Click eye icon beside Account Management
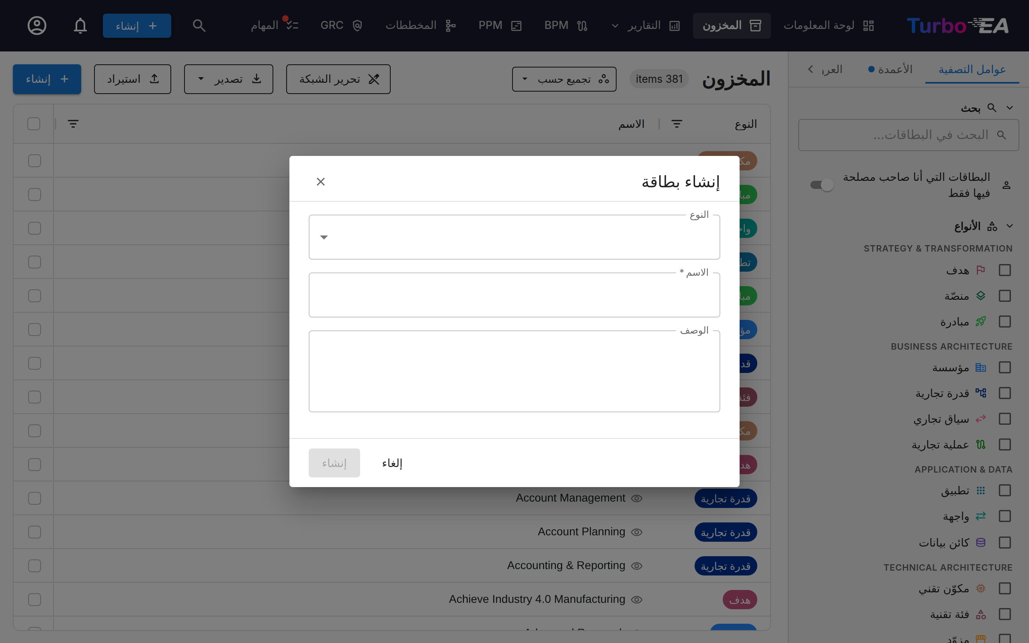1029x643 pixels. [x=637, y=498]
